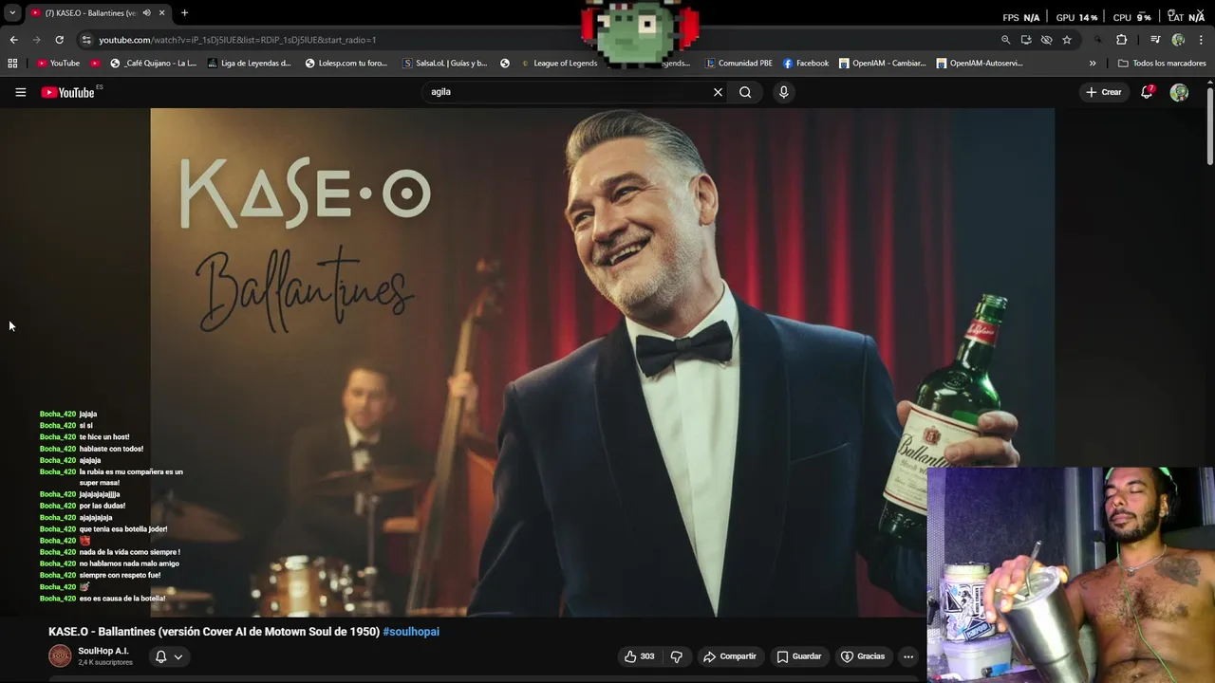Open the media control playlist icon

1155,40
